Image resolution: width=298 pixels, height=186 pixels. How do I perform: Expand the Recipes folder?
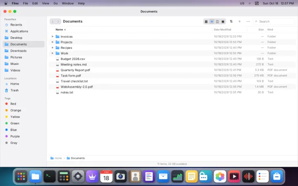pos(53,48)
